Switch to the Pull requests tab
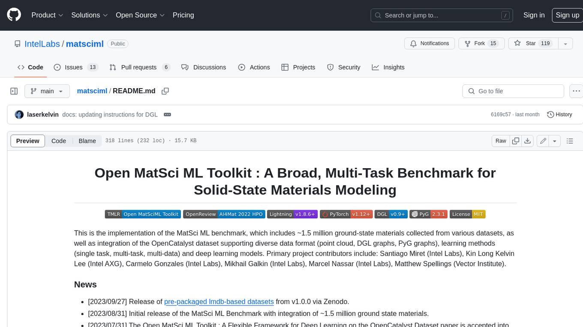The height and width of the screenshot is (327, 583). [140, 67]
